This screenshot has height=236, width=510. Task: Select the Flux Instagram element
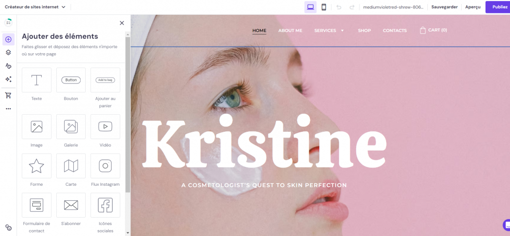105,166
